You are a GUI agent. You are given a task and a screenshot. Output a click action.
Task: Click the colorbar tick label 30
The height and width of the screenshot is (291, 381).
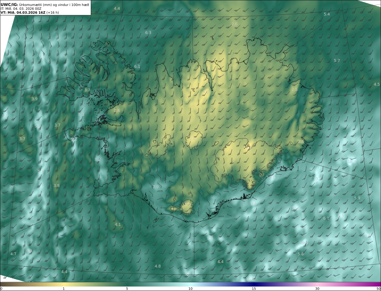click(x=317, y=289)
